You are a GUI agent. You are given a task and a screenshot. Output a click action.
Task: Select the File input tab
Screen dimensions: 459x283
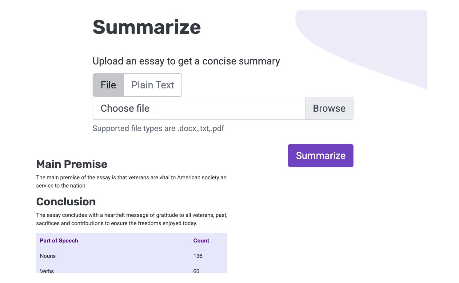[108, 85]
